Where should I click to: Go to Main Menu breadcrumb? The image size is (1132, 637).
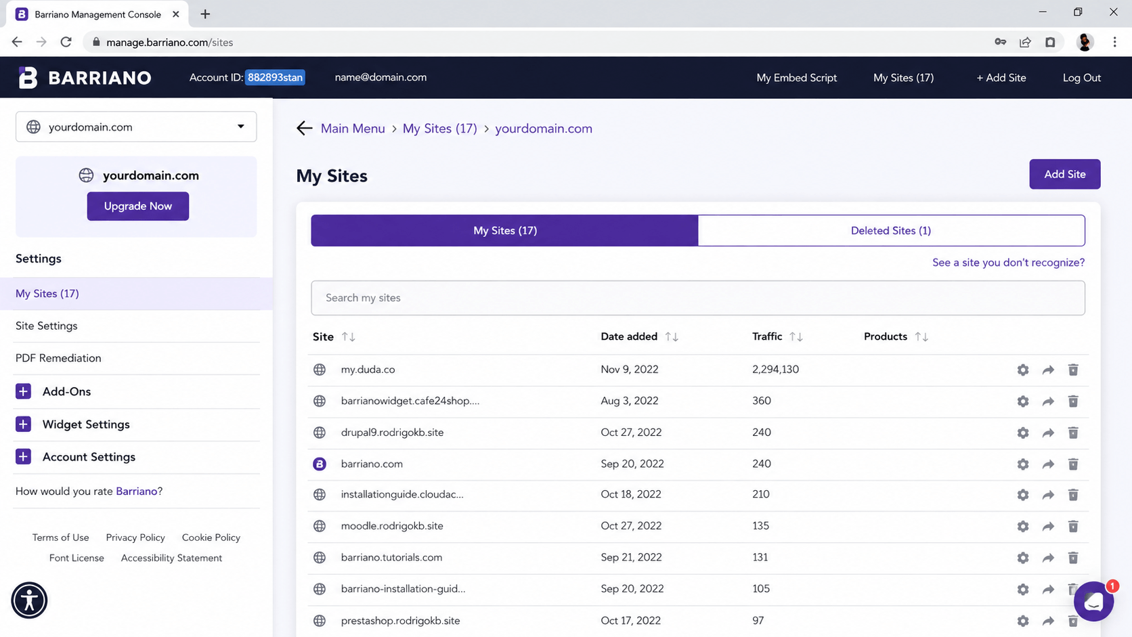tap(353, 129)
